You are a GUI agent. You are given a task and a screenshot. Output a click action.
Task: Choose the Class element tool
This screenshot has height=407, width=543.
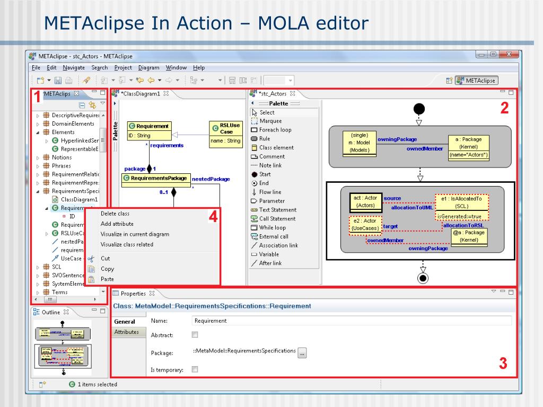[x=272, y=147]
